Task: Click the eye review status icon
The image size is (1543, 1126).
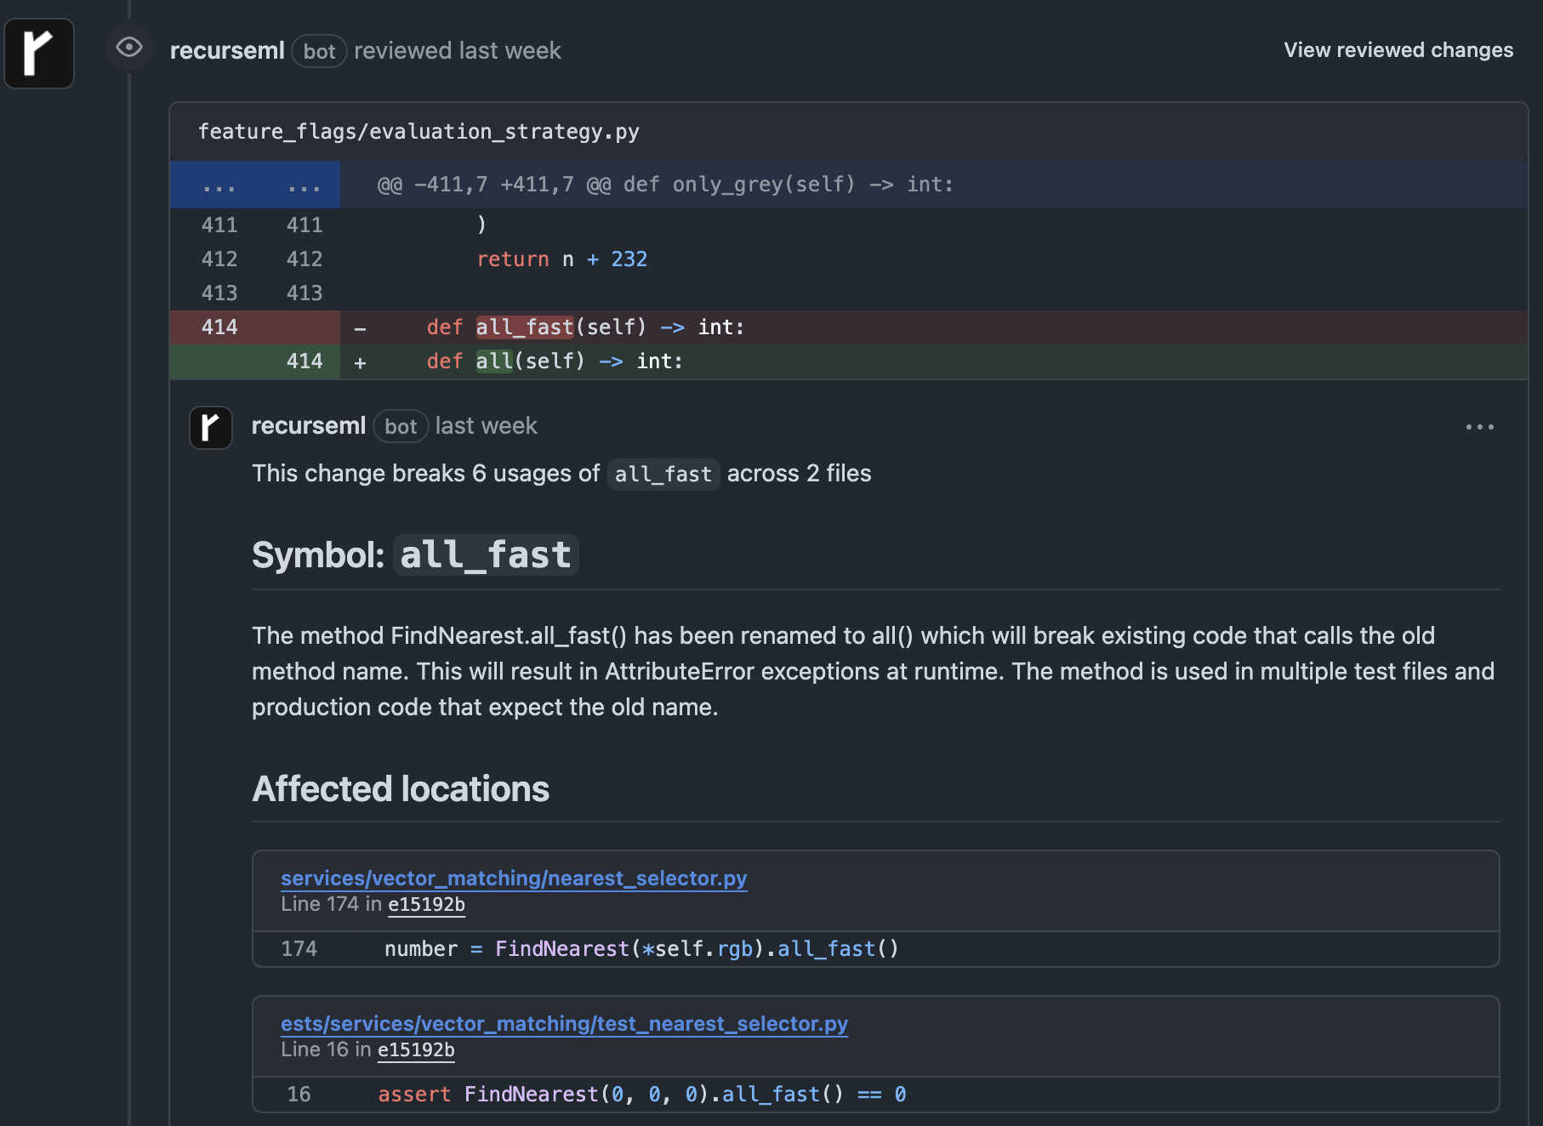Action: (129, 47)
